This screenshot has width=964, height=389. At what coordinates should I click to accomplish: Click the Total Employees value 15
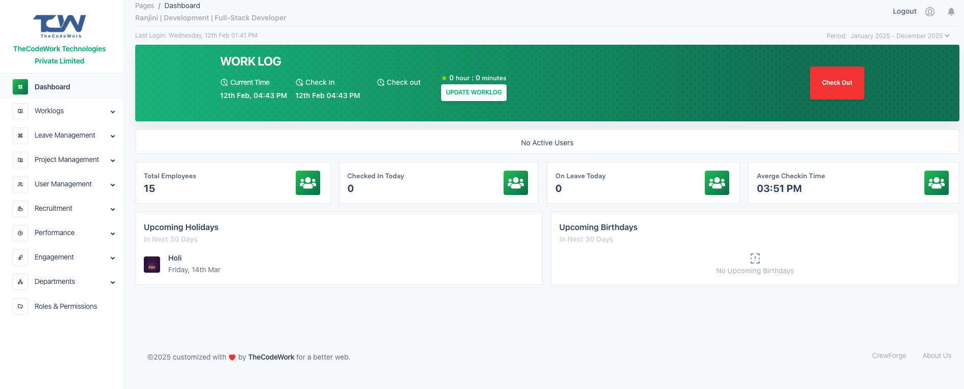(149, 188)
